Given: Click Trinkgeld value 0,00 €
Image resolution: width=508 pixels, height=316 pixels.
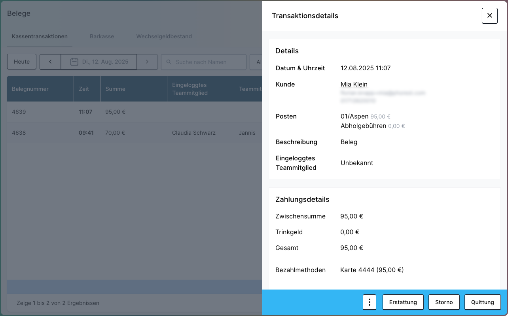Looking at the screenshot, I should coord(350,232).
